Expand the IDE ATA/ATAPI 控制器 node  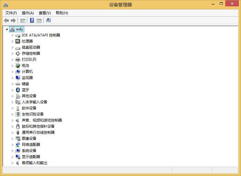coord(13,36)
